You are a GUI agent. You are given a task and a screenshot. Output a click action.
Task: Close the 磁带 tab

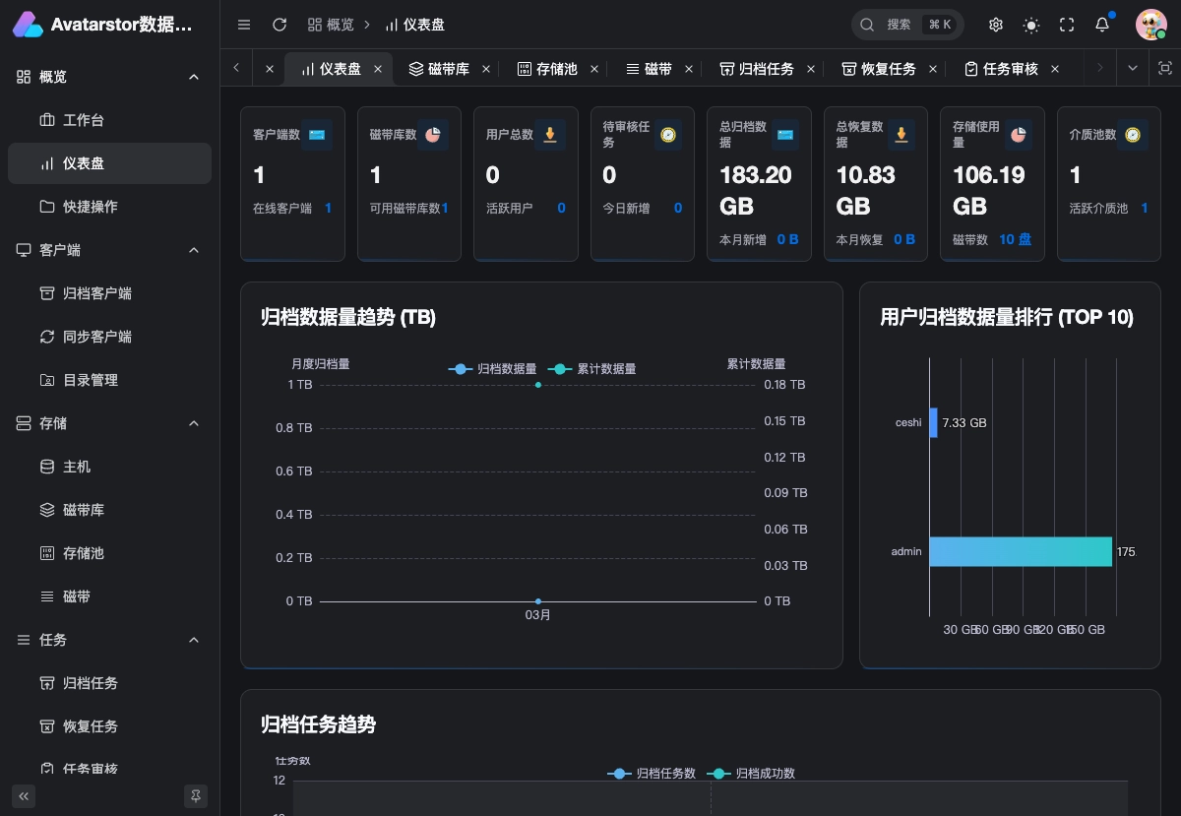[x=689, y=69]
